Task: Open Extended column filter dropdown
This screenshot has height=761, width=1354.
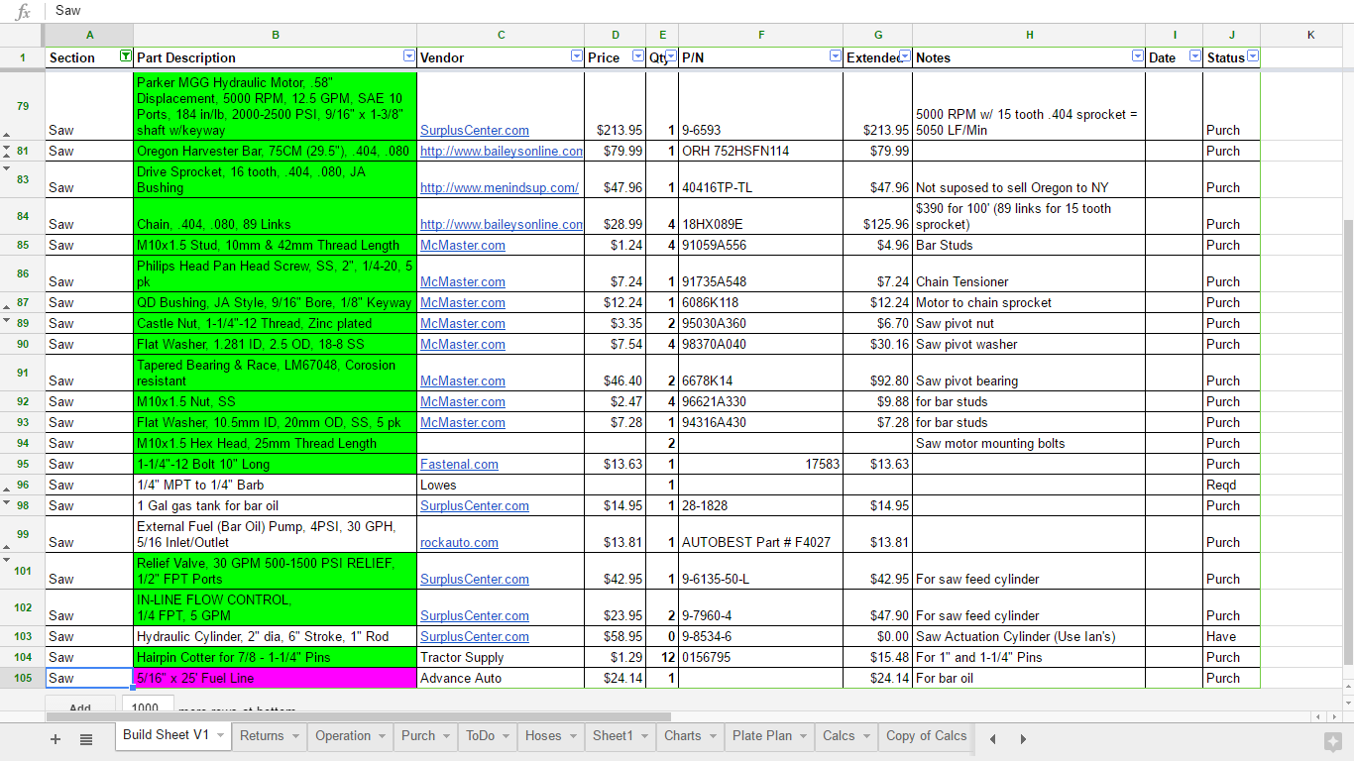Action: pos(905,56)
